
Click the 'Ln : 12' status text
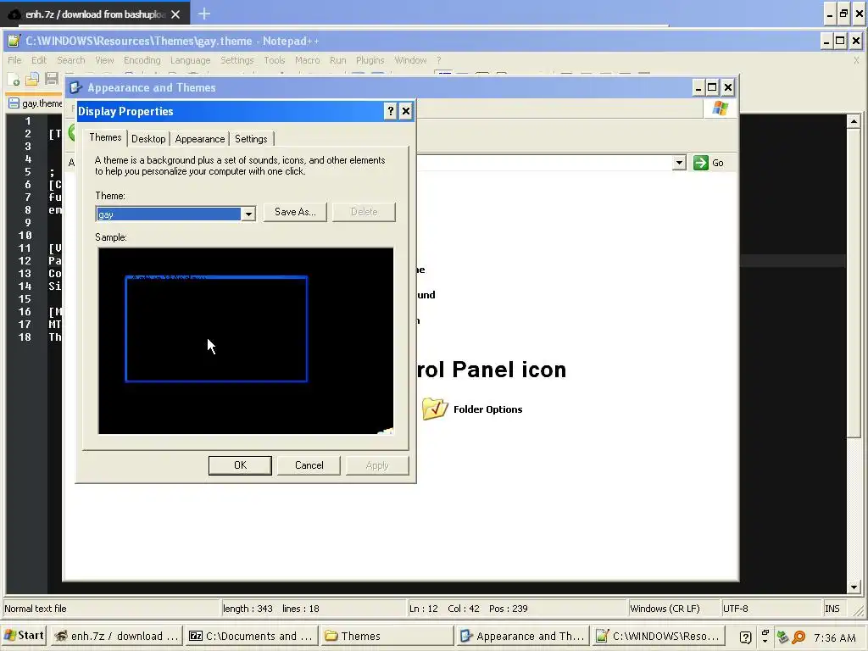(x=424, y=609)
